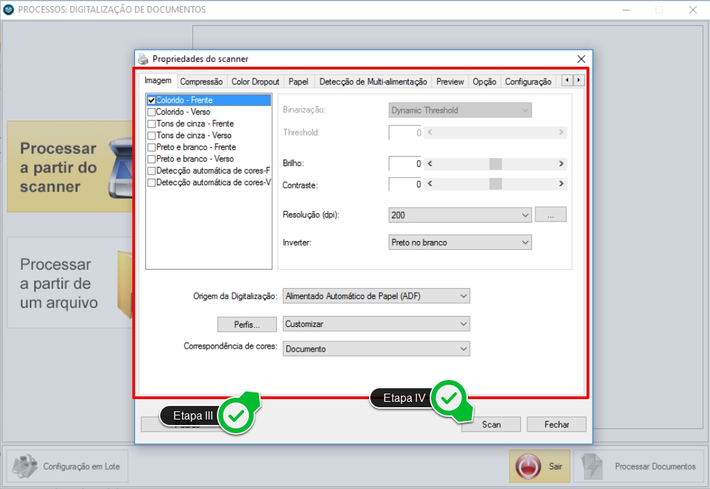
Task: Click the power icon on the Sair button
Action: 528,467
